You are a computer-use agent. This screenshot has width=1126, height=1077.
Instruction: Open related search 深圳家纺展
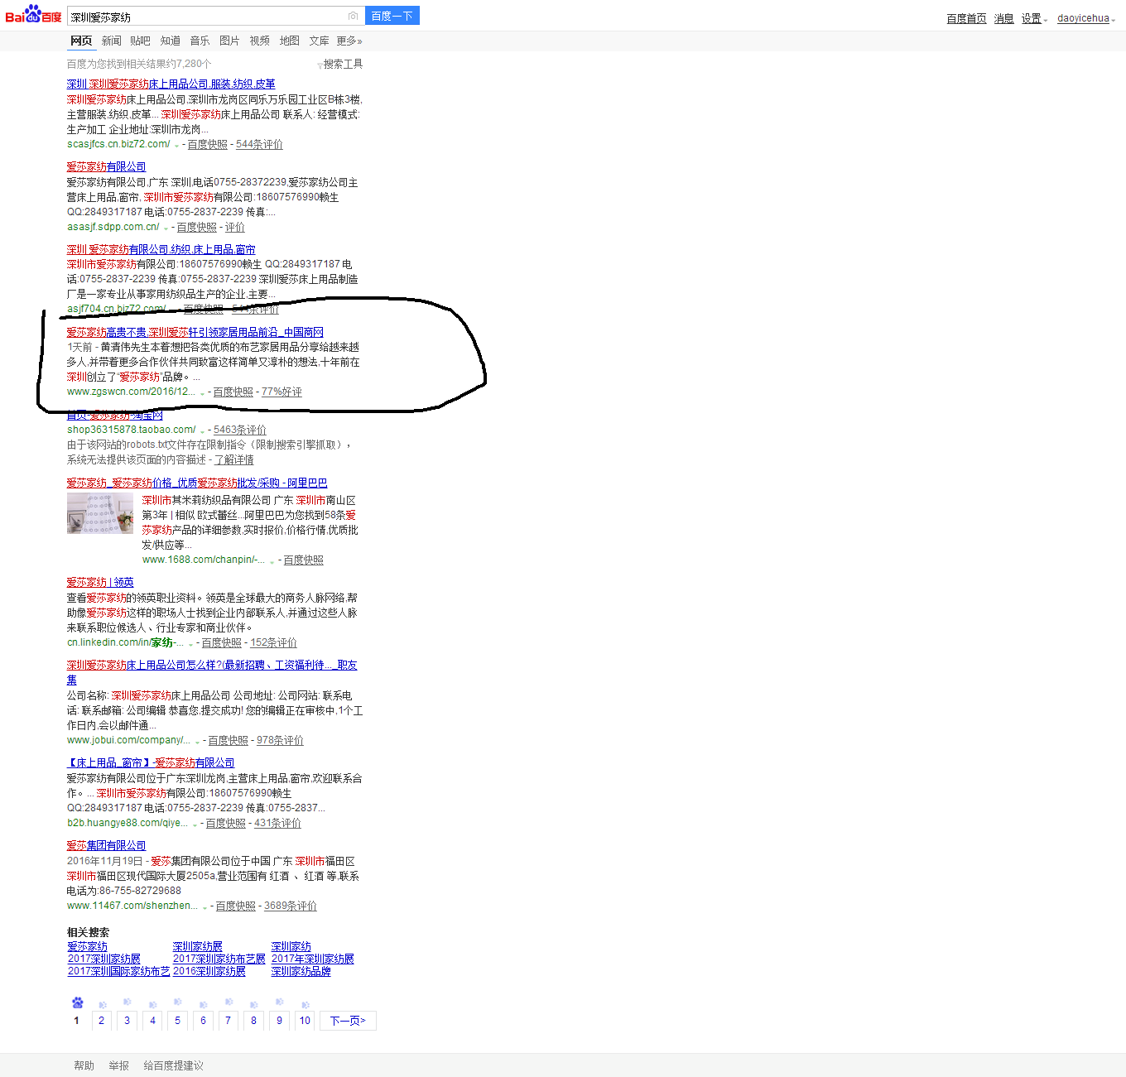click(x=198, y=946)
